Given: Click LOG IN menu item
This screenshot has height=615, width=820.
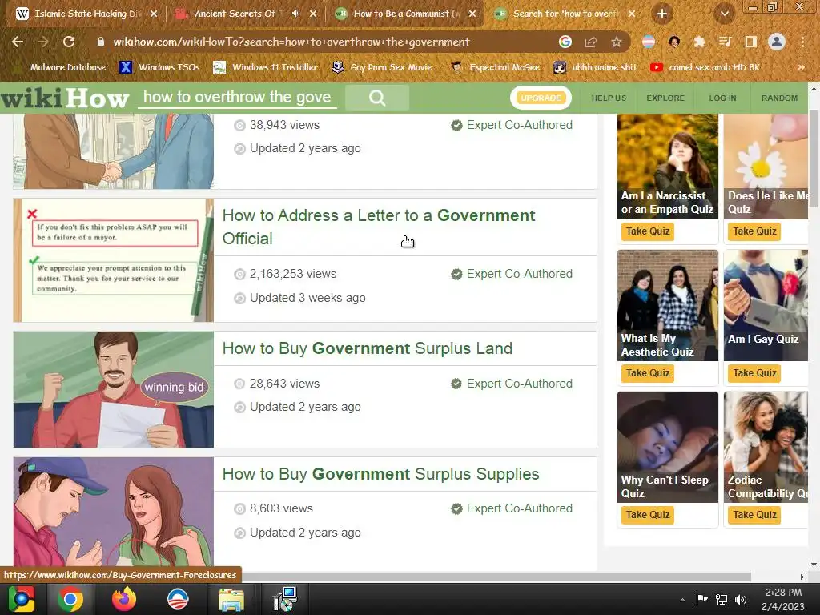Looking at the screenshot, I should pos(722,98).
